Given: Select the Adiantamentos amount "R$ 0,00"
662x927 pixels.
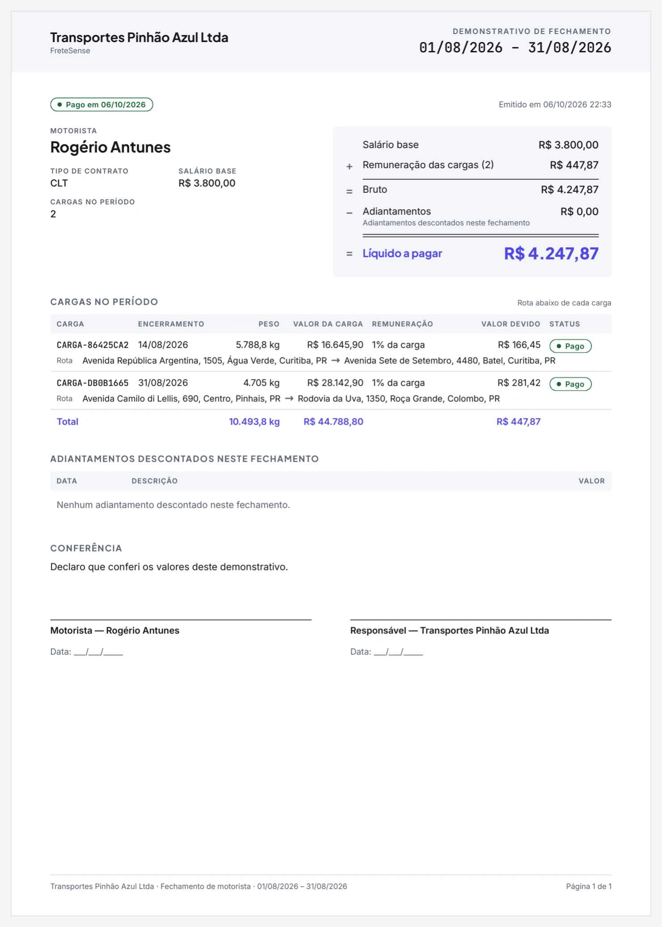Looking at the screenshot, I should (579, 212).
